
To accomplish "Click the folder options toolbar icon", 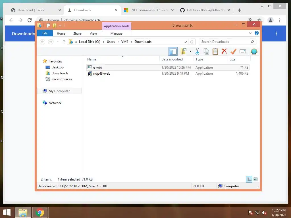I will pos(184,51).
